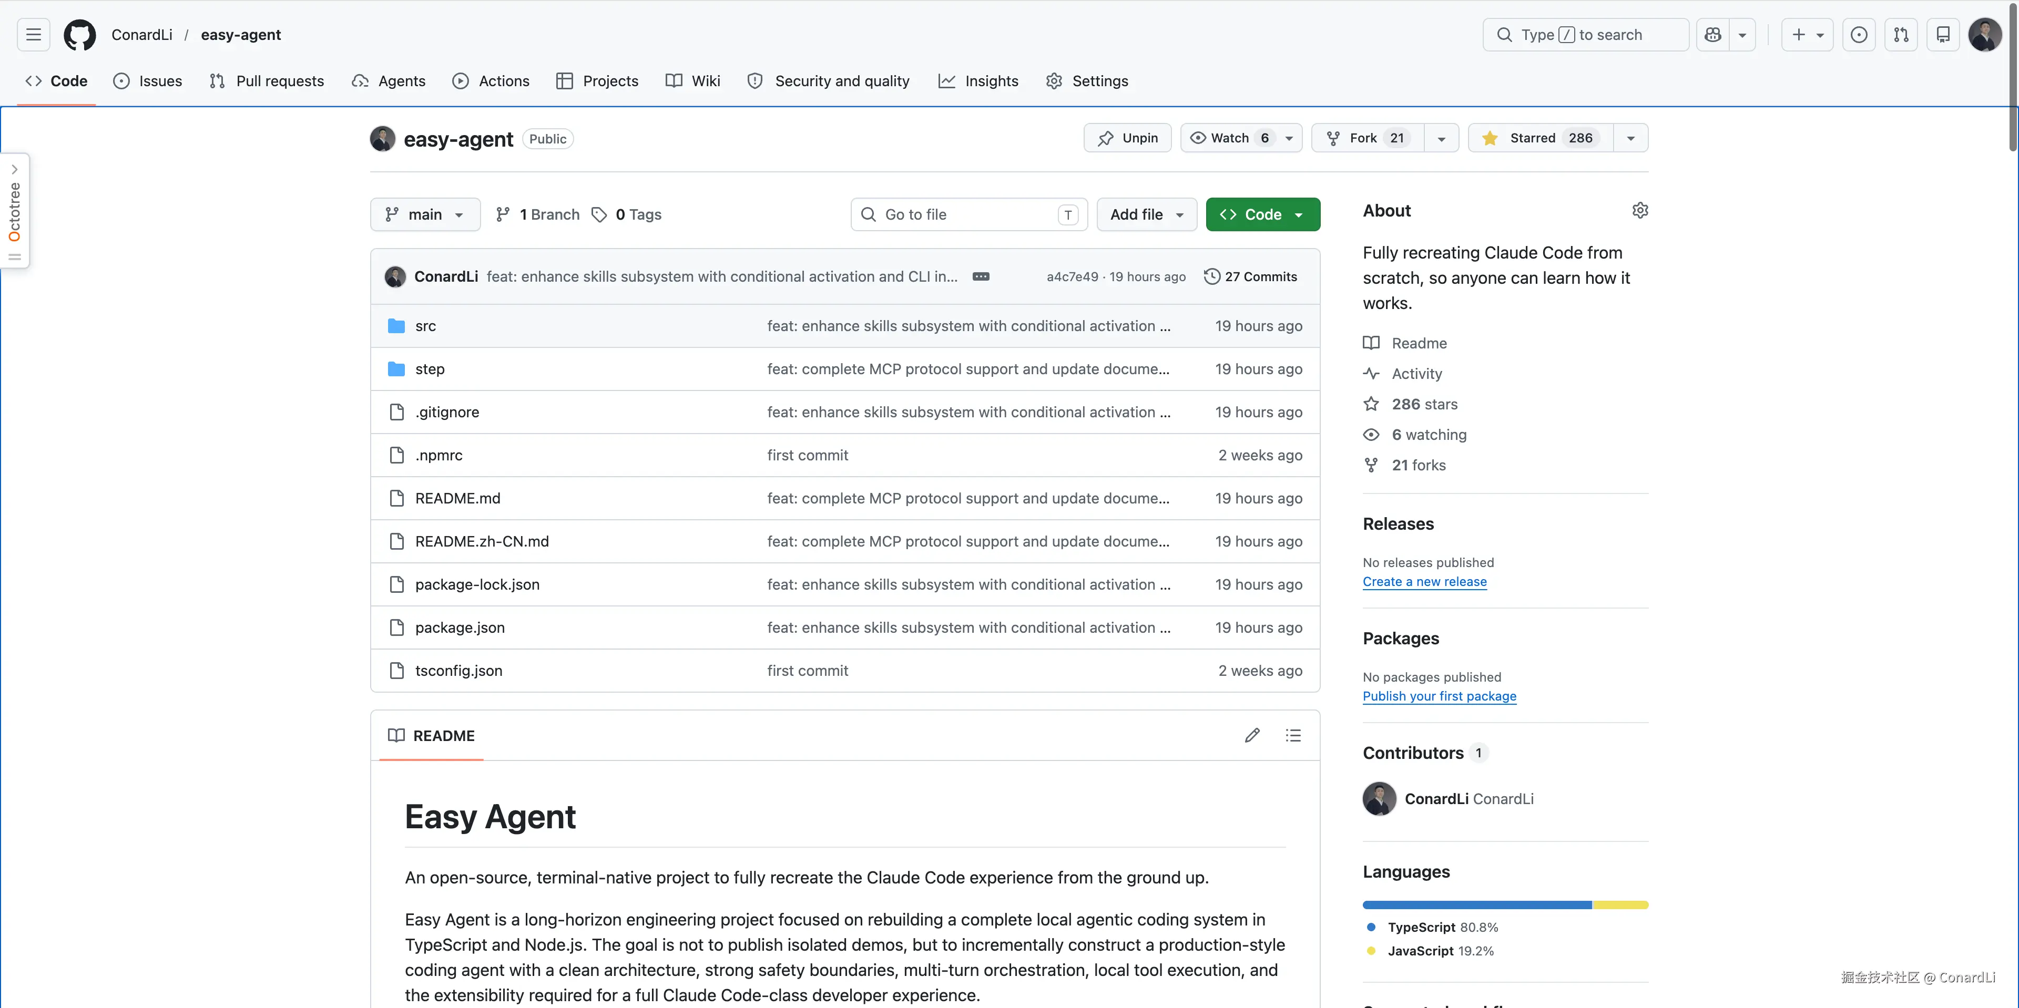
Task: Open the Create a new release link
Action: (1425, 581)
